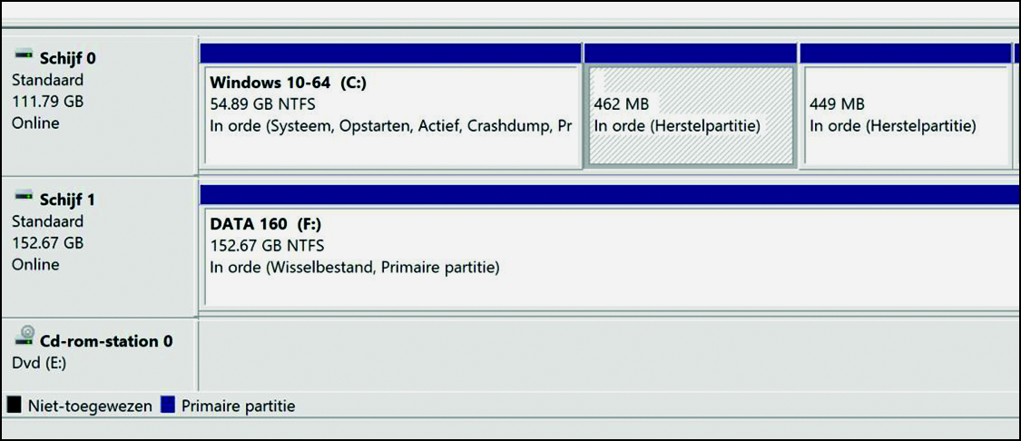The height and width of the screenshot is (441, 1021).
Task: Click the blue header bar above C: partition
Action: click(x=390, y=54)
